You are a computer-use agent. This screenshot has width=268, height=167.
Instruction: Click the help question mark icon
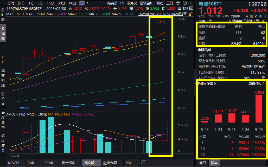[x=185, y=3]
